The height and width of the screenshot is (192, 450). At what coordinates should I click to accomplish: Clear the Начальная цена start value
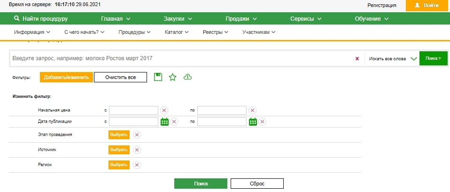point(164,110)
